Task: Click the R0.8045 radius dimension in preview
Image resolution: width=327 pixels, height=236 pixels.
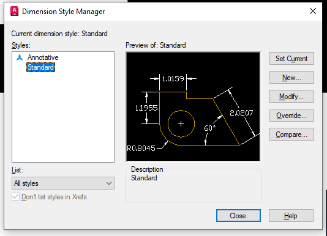Action: [x=141, y=149]
